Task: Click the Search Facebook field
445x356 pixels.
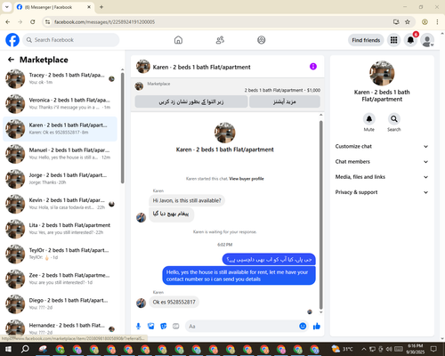Action: [x=71, y=40]
